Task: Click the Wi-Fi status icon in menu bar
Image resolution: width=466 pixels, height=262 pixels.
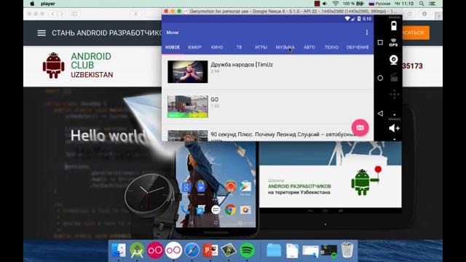Action: [336, 4]
